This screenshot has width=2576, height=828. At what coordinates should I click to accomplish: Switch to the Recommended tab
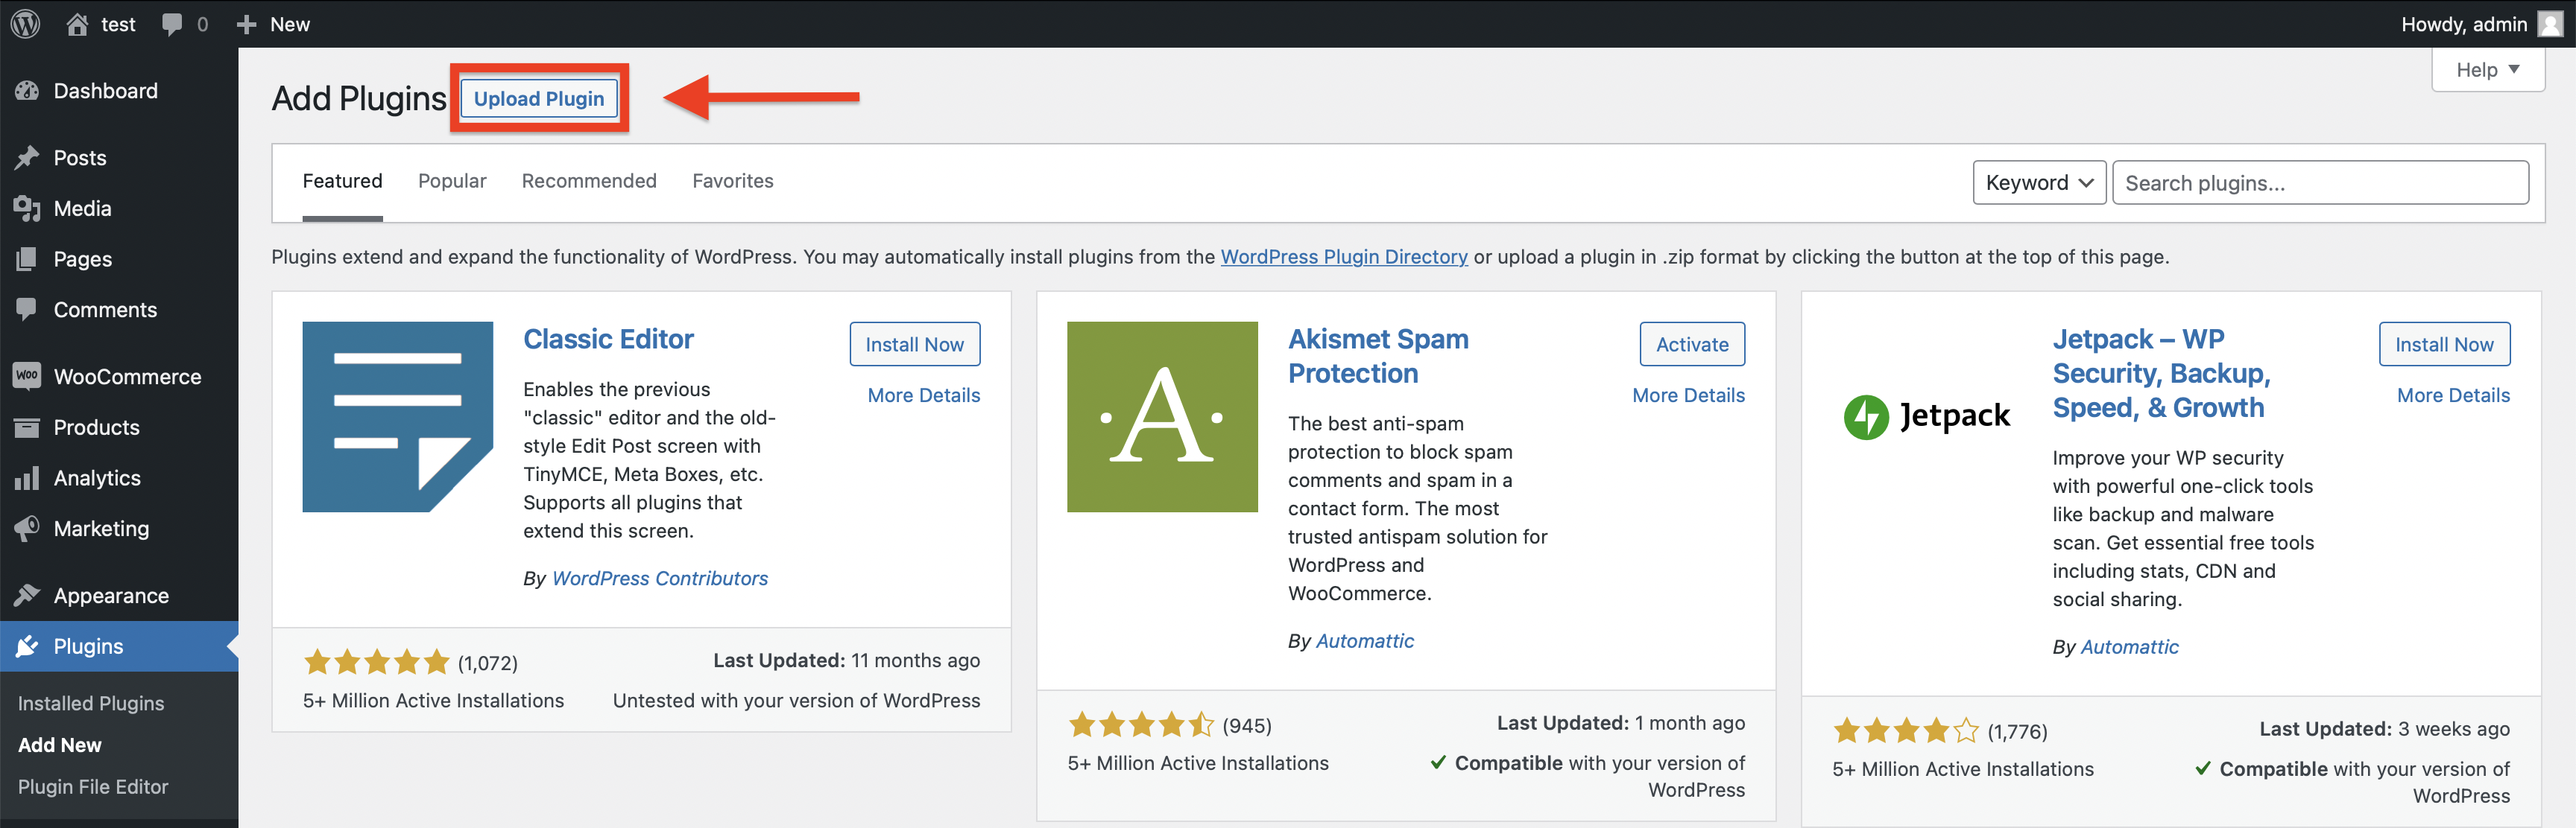(589, 181)
